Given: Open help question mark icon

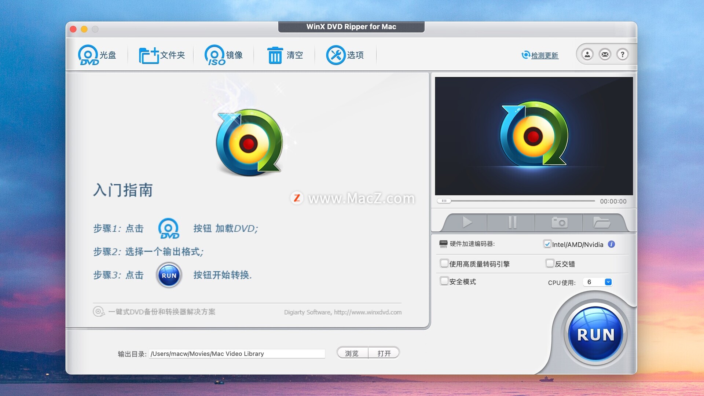Looking at the screenshot, I should (x=622, y=55).
